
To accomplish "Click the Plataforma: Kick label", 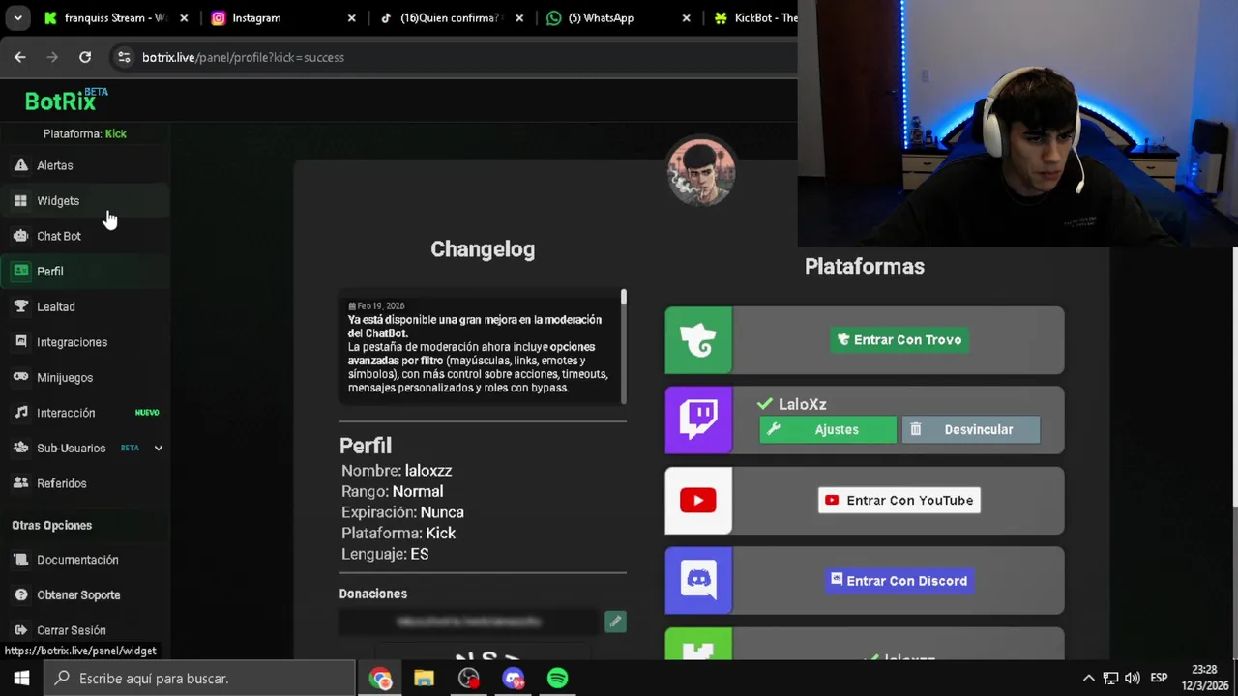I will pyautogui.click(x=85, y=133).
